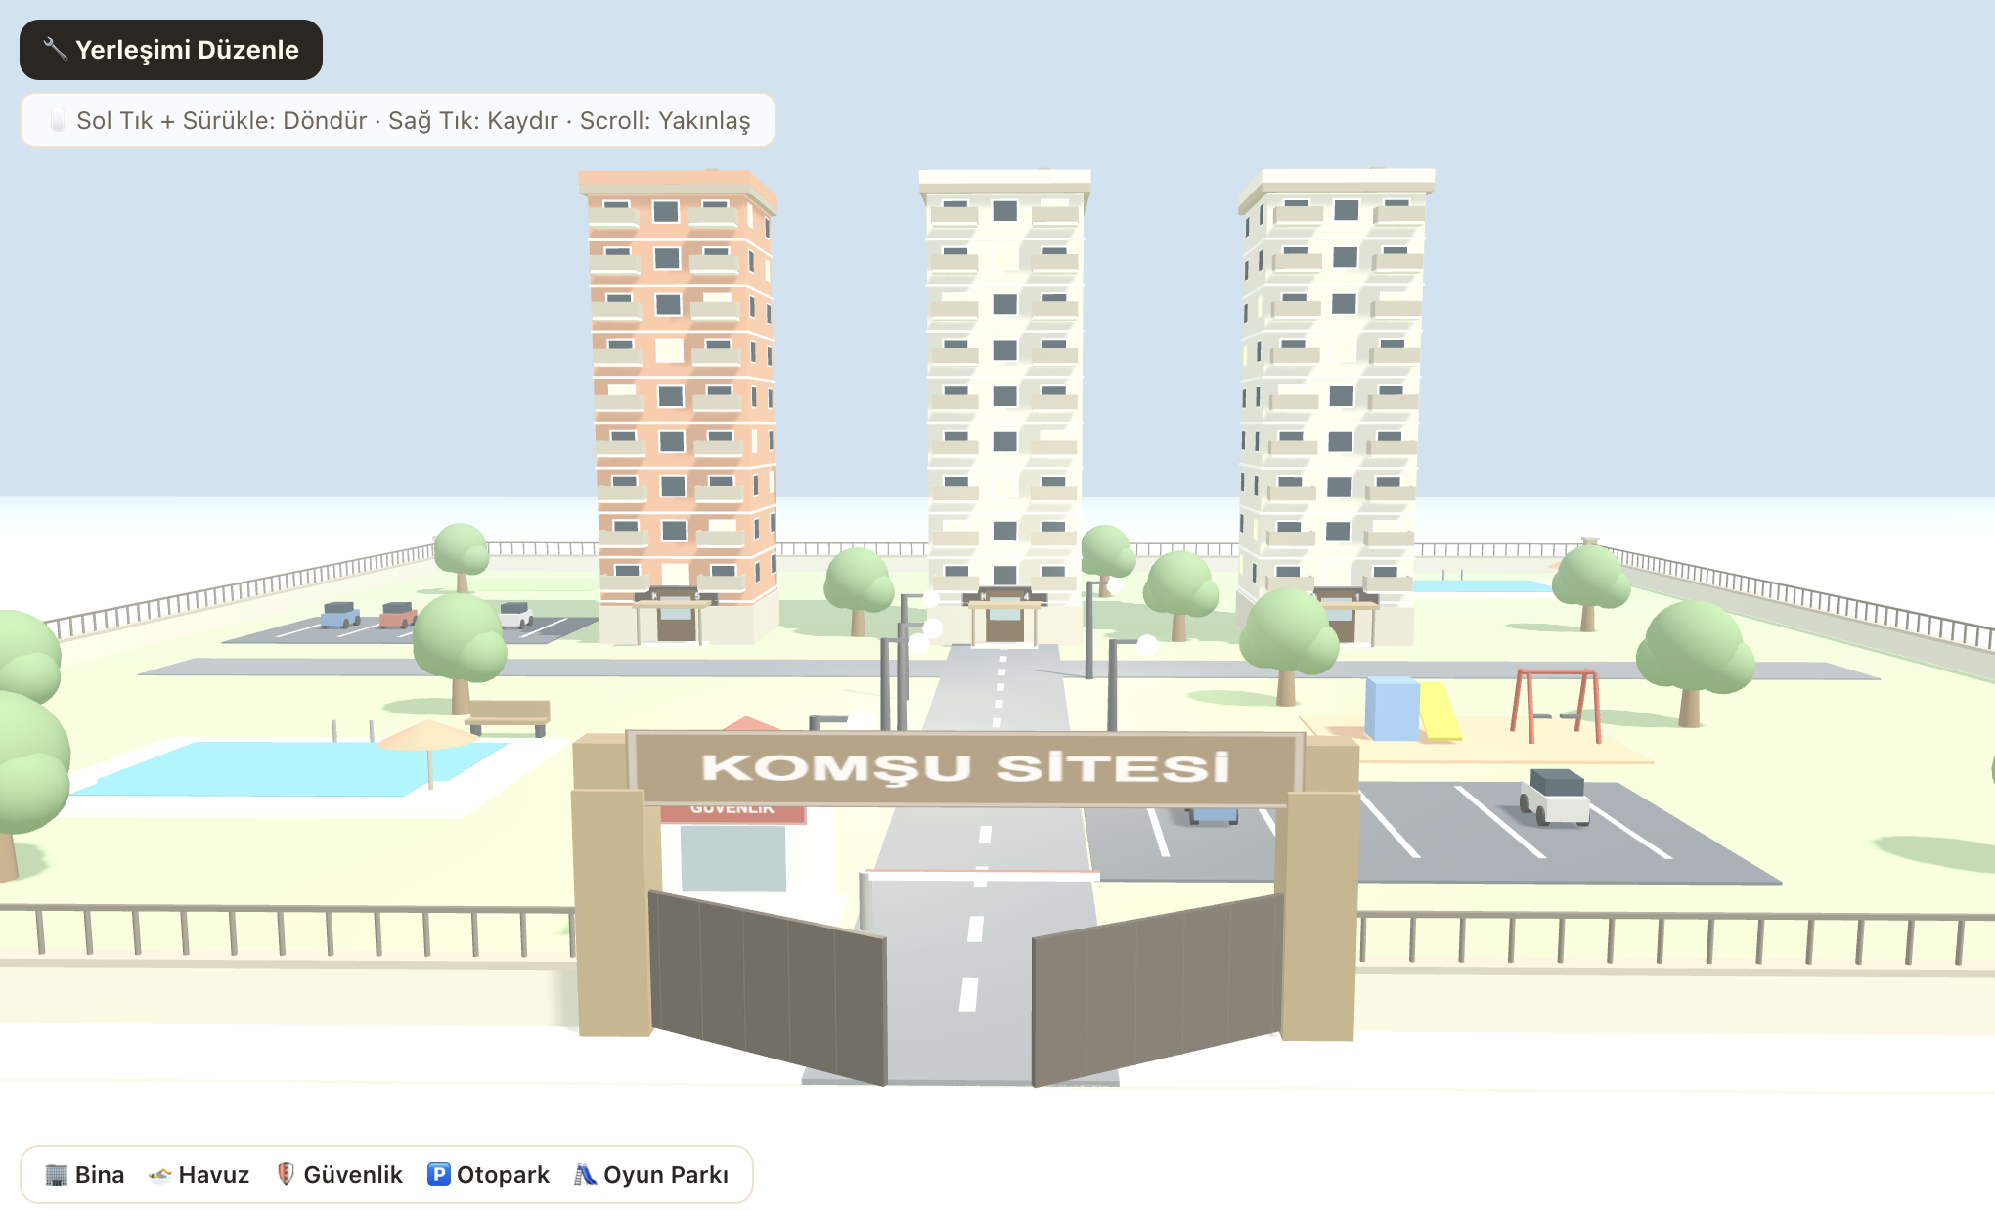The image size is (1995, 1210).
Task: Click the Bina building icon in legend
Action: coord(57,1174)
